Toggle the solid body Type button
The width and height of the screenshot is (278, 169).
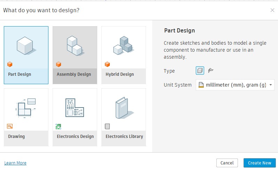click(x=200, y=71)
